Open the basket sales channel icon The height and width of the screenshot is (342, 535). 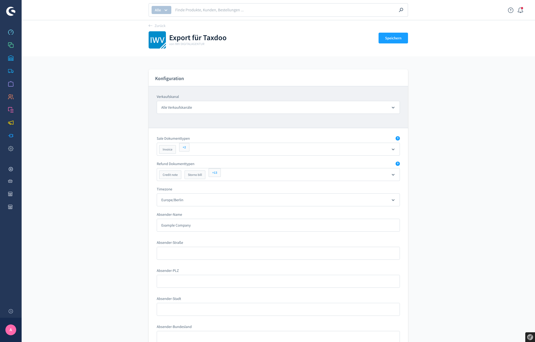10,181
